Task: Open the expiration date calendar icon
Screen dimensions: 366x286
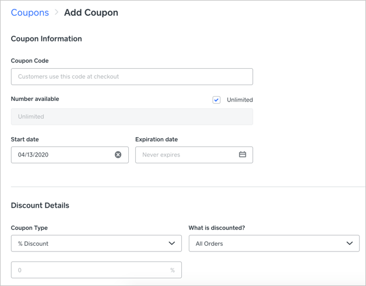Action: (x=242, y=155)
